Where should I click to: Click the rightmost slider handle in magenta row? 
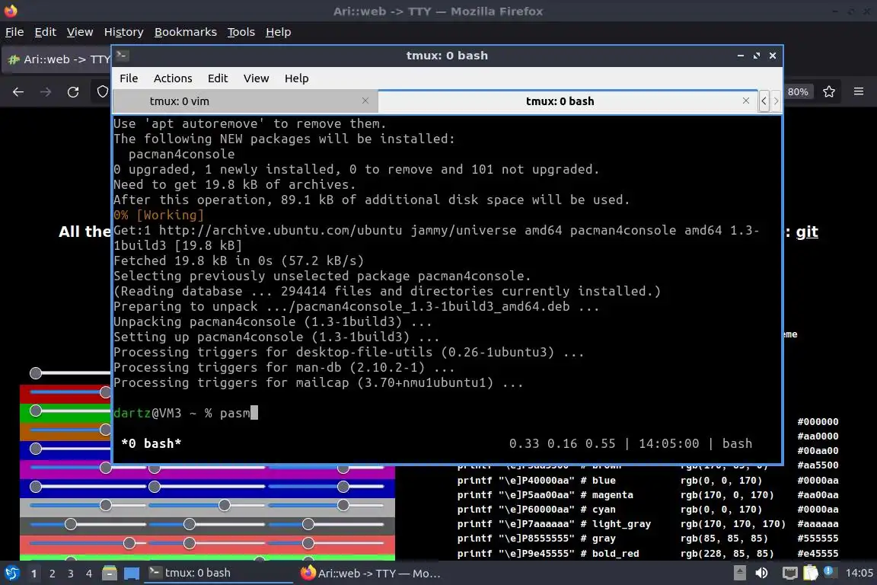click(x=343, y=468)
